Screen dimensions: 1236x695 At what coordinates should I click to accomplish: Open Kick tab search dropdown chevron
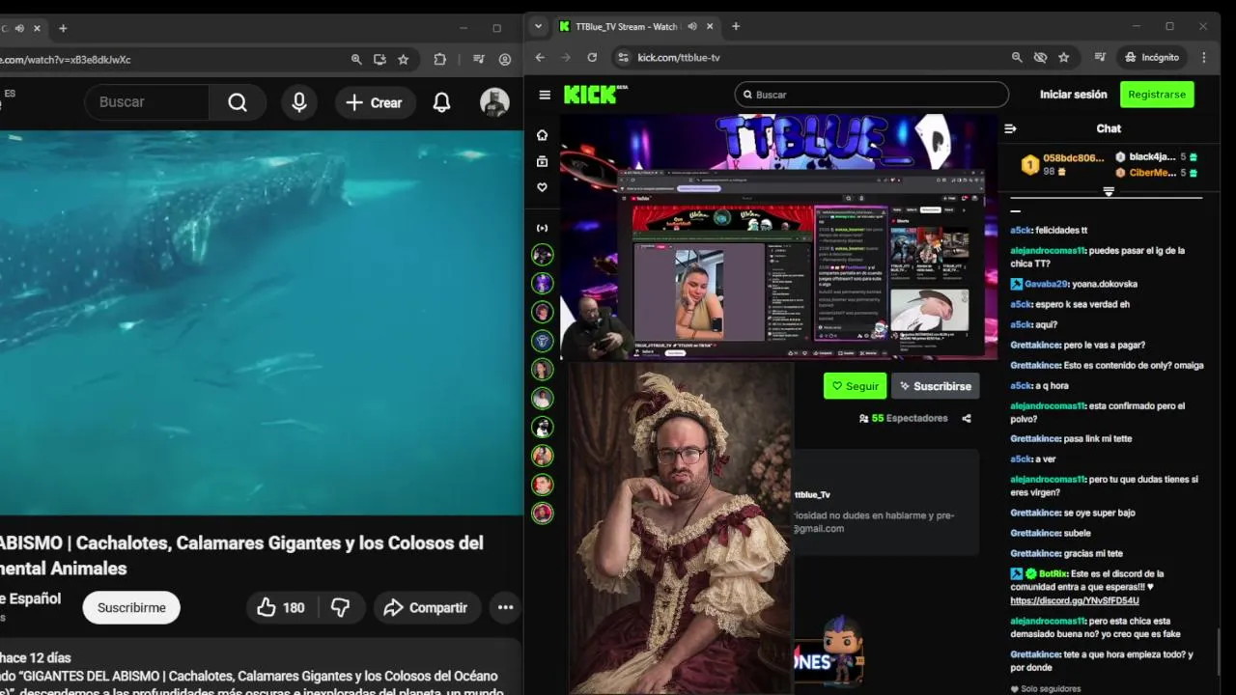(539, 26)
